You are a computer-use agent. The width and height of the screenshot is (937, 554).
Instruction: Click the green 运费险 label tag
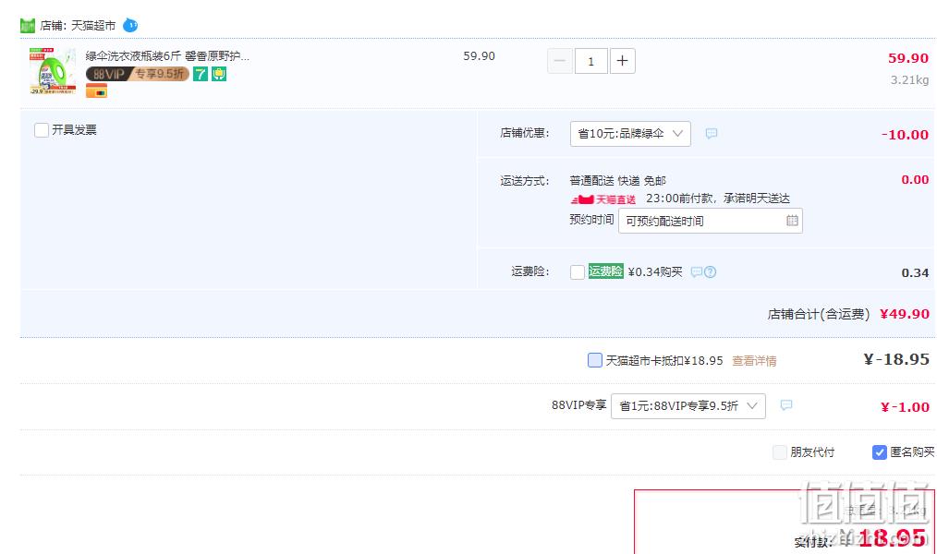(605, 271)
